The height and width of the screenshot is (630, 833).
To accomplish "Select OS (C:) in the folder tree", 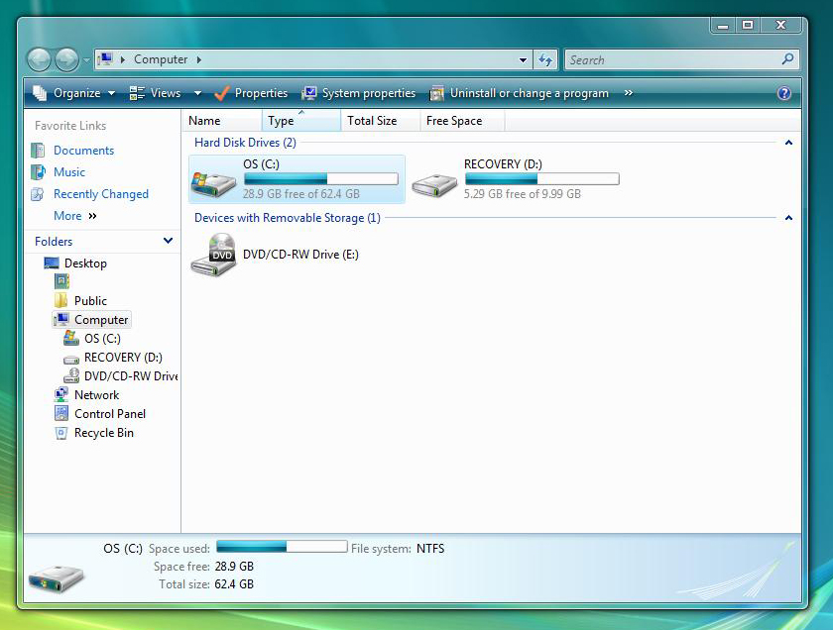I will (x=102, y=339).
